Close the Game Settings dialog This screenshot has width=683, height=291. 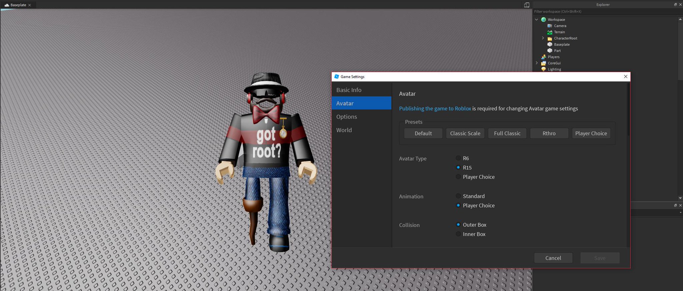tap(626, 77)
